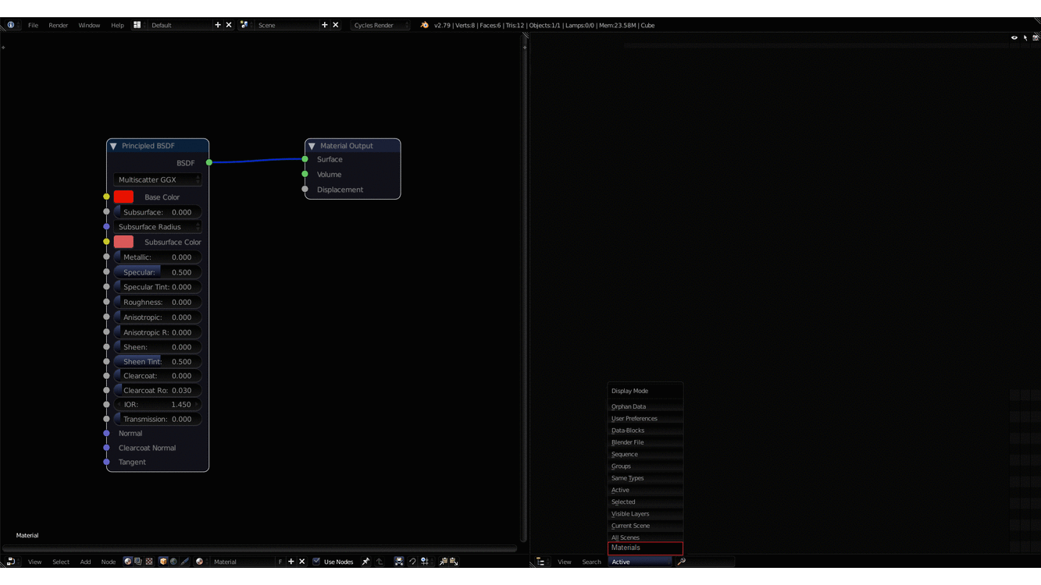
Task: Open the Window menu
Action: 89,25
